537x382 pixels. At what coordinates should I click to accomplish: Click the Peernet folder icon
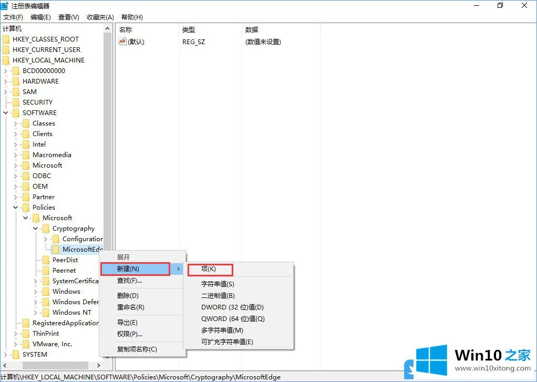[x=46, y=271]
